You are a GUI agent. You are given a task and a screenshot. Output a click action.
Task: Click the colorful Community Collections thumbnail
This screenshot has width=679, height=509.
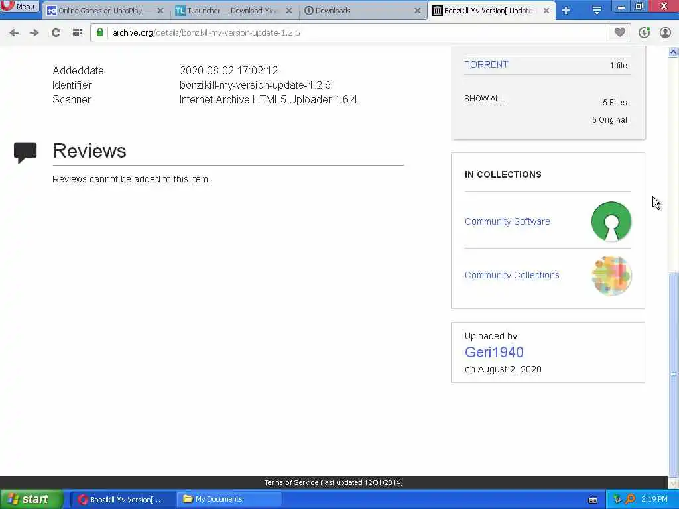[611, 276]
